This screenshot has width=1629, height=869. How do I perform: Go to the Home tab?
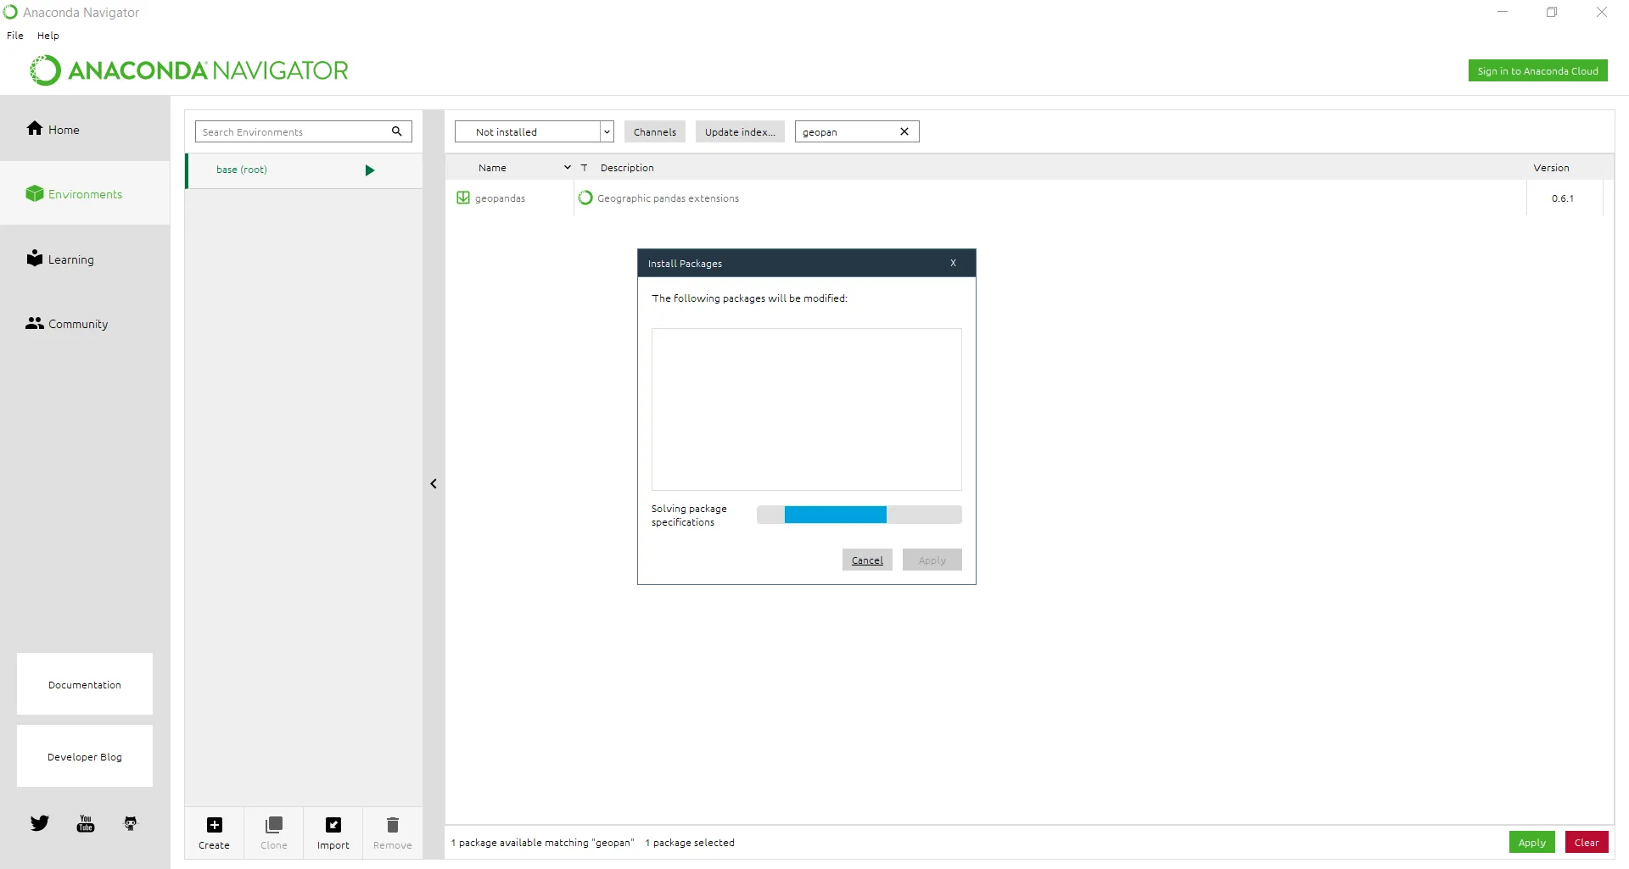85,129
